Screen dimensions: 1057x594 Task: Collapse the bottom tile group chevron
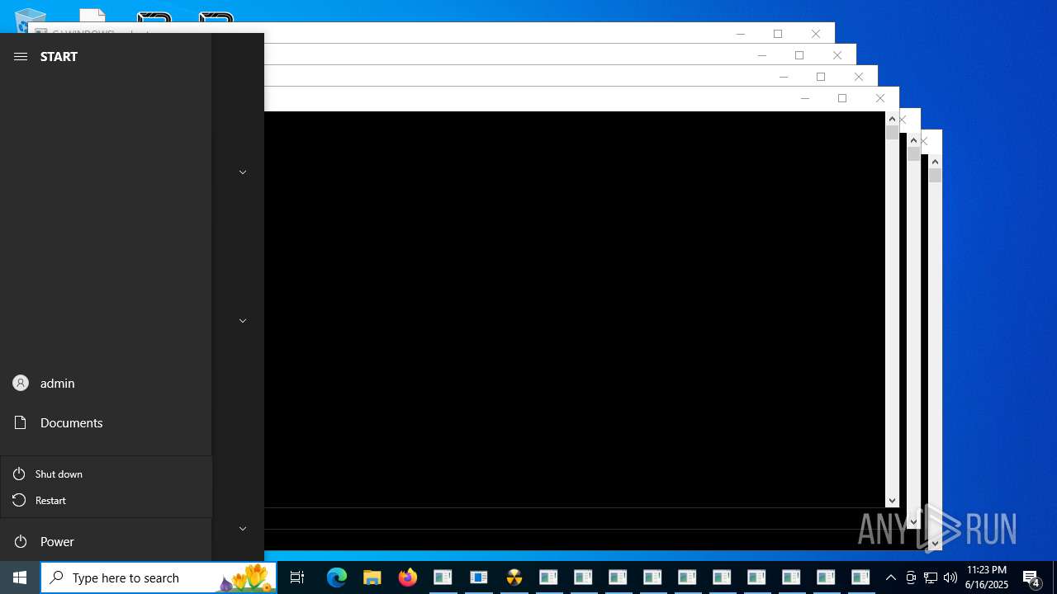(243, 529)
